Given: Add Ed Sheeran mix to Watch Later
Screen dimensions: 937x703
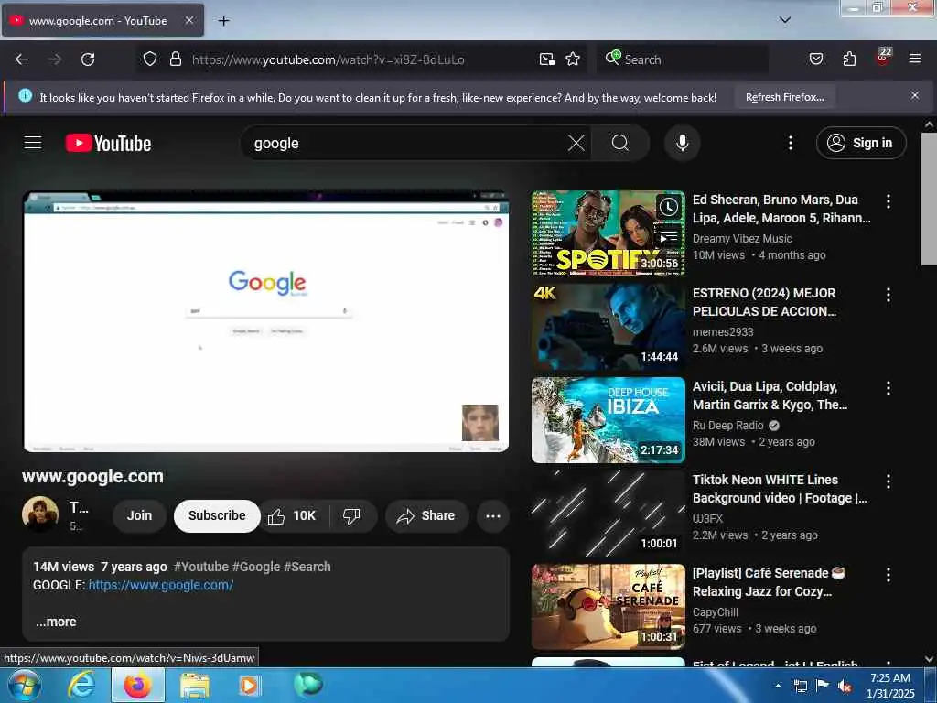Looking at the screenshot, I should click(668, 207).
